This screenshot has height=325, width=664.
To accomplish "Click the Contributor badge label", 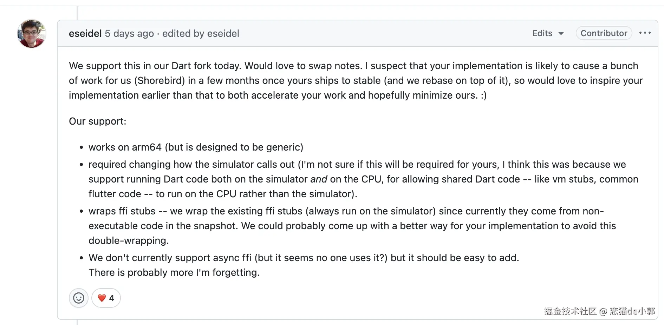I will click(604, 33).
